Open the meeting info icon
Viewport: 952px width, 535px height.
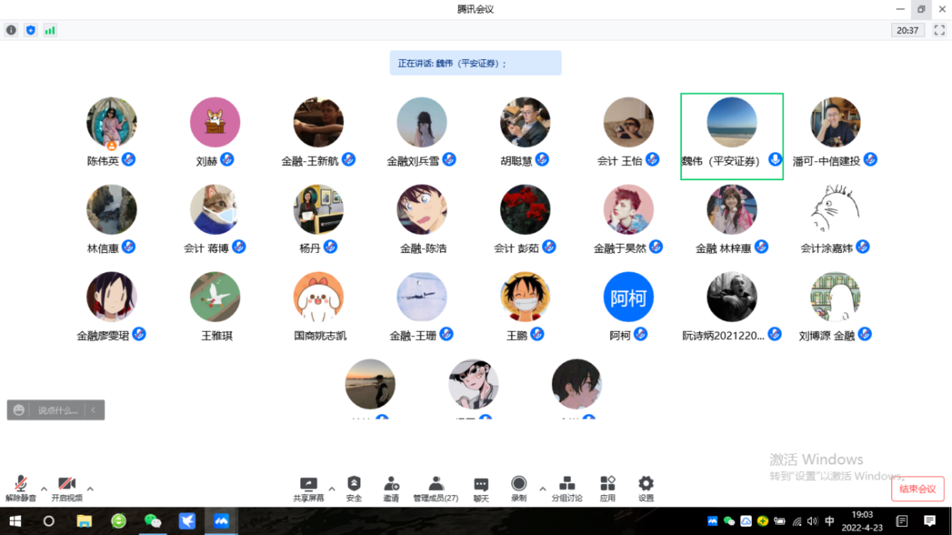[11, 30]
